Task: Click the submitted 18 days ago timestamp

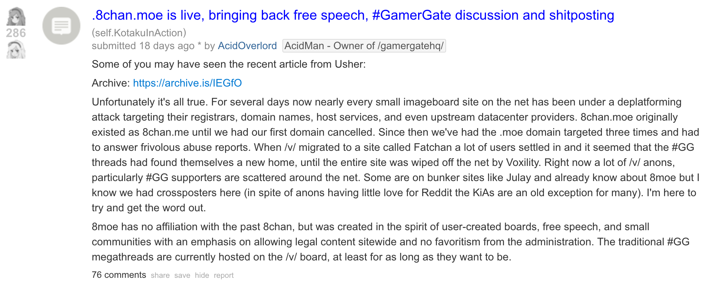Action: tap(143, 46)
